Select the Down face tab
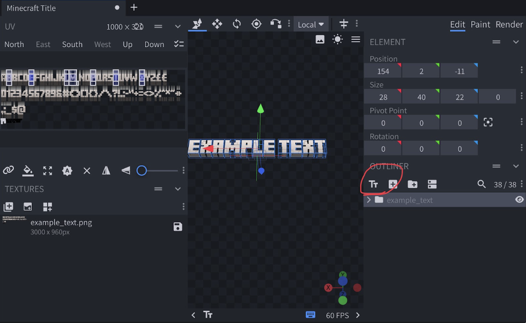Viewport: 526px width, 323px height. 154,44
